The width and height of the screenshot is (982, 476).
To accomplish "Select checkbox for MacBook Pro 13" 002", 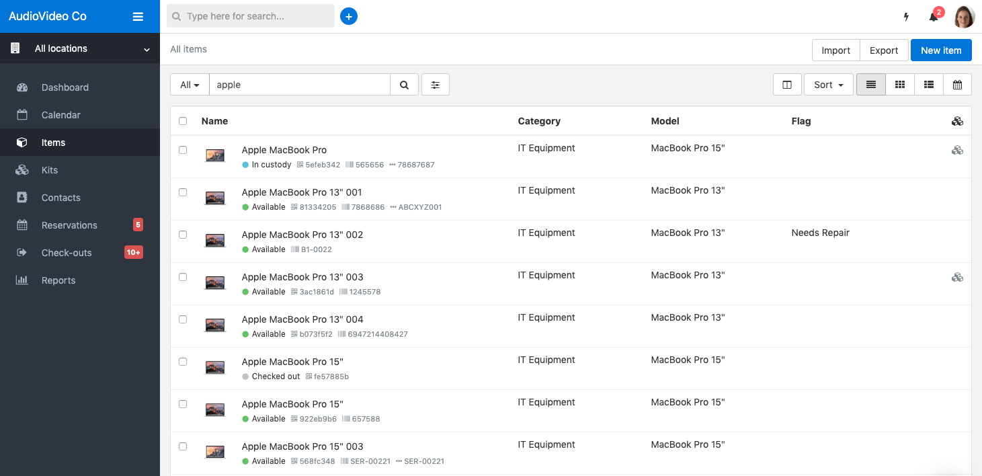I will pyautogui.click(x=183, y=235).
